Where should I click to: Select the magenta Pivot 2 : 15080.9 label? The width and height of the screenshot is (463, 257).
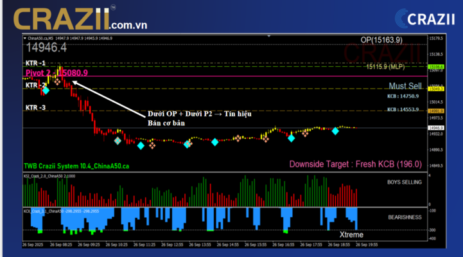(x=57, y=73)
